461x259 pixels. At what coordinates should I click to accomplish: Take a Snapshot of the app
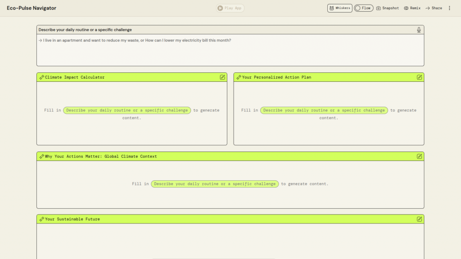tap(387, 8)
